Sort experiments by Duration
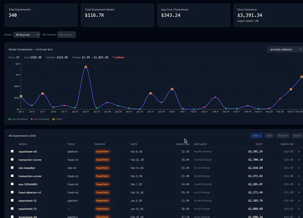303x218 pixels. coord(283,136)
